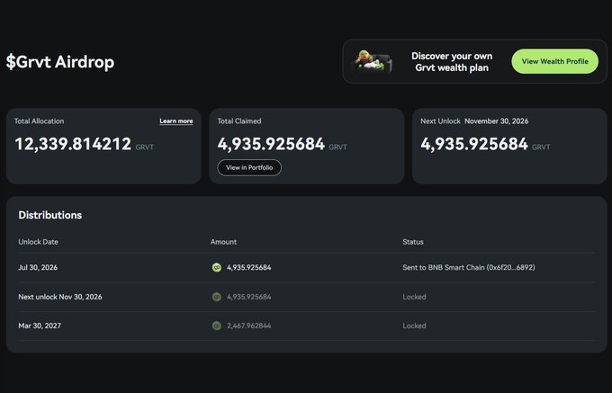This screenshot has height=393, width=612.
Task: Click amount 4,935.925684 in Jul 30 row
Action: [x=249, y=267]
